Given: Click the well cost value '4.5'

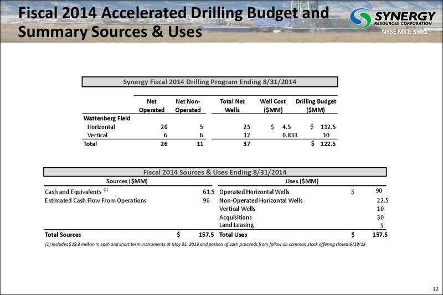Looking at the screenshot, I should click(287, 127).
